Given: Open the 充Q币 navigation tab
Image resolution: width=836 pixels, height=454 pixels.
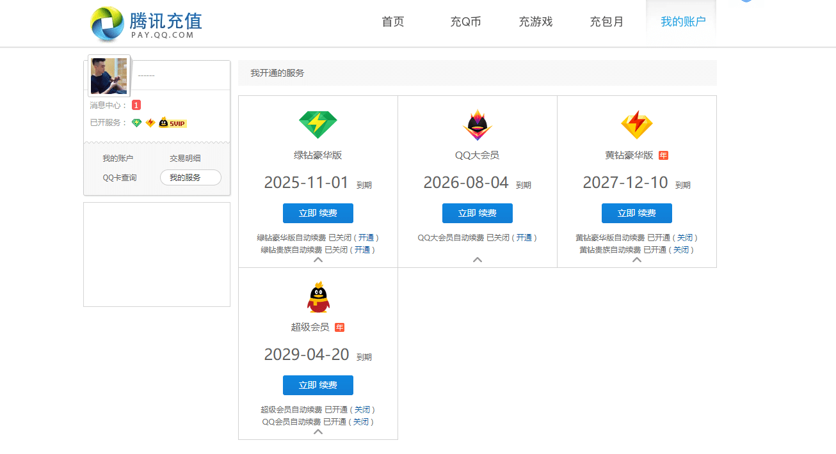Looking at the screenshot, I should click(465, 22).
